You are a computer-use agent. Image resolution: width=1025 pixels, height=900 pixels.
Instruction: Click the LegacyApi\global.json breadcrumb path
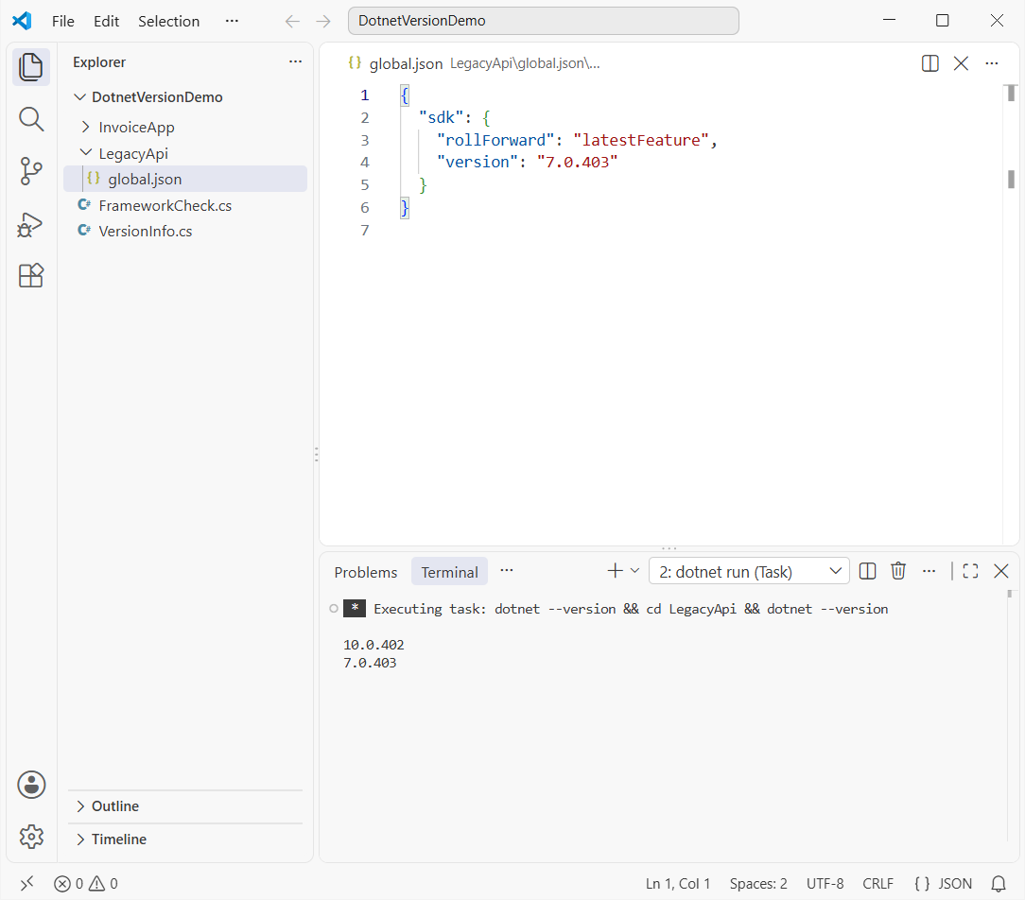tap(524, 63)
